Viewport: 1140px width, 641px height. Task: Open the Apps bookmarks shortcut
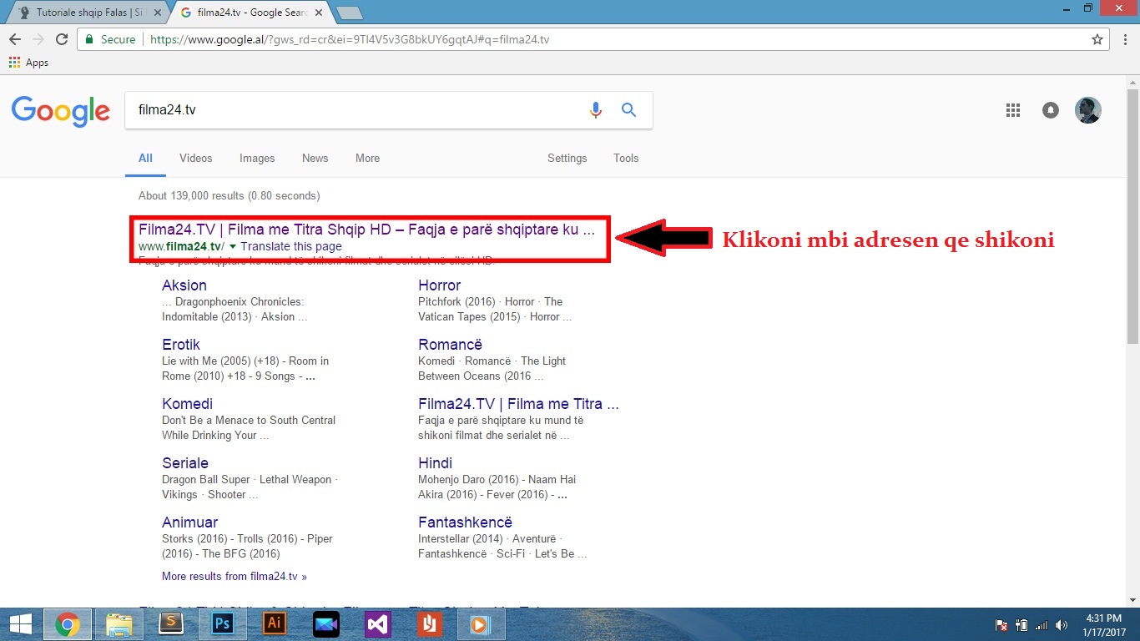pos(28,63)
